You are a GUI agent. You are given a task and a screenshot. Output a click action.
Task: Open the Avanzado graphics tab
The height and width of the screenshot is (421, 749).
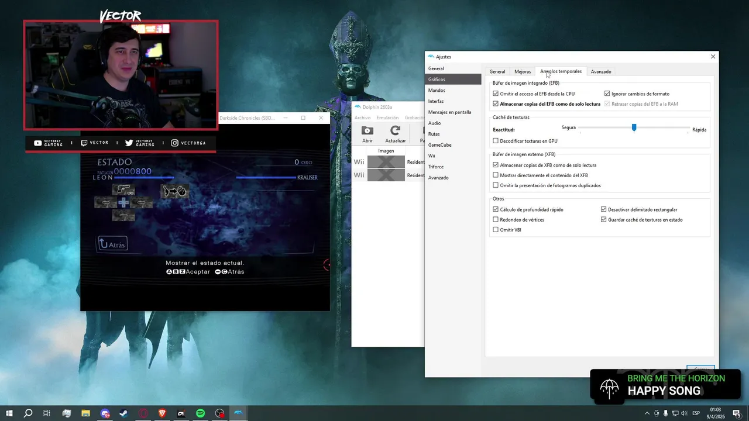pos(601,71)
